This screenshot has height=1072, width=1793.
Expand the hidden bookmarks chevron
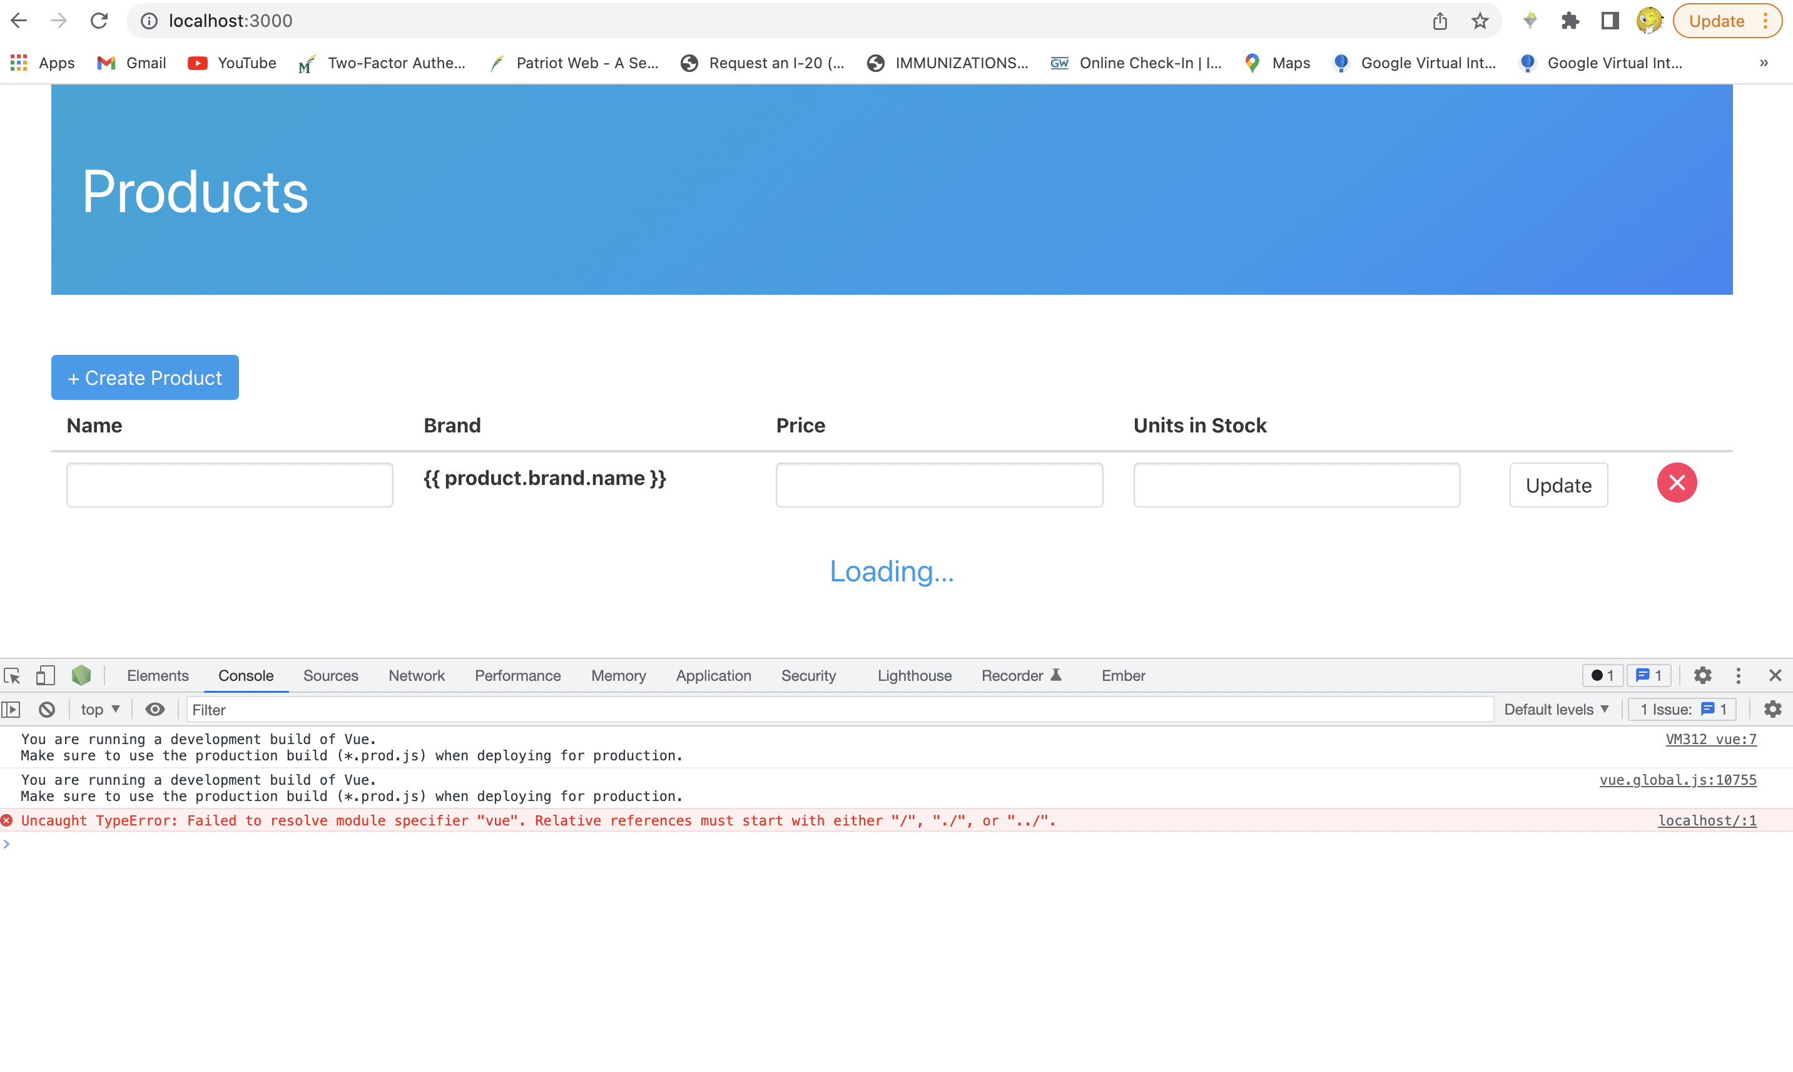[1764, 63]
